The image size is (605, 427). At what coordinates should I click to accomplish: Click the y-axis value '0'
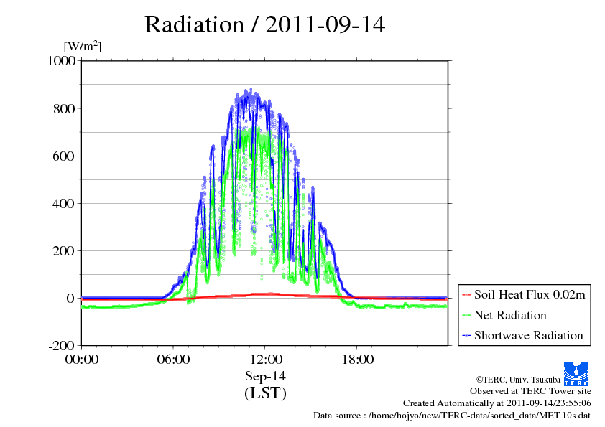pyautogui.click(x=70, y=299)
